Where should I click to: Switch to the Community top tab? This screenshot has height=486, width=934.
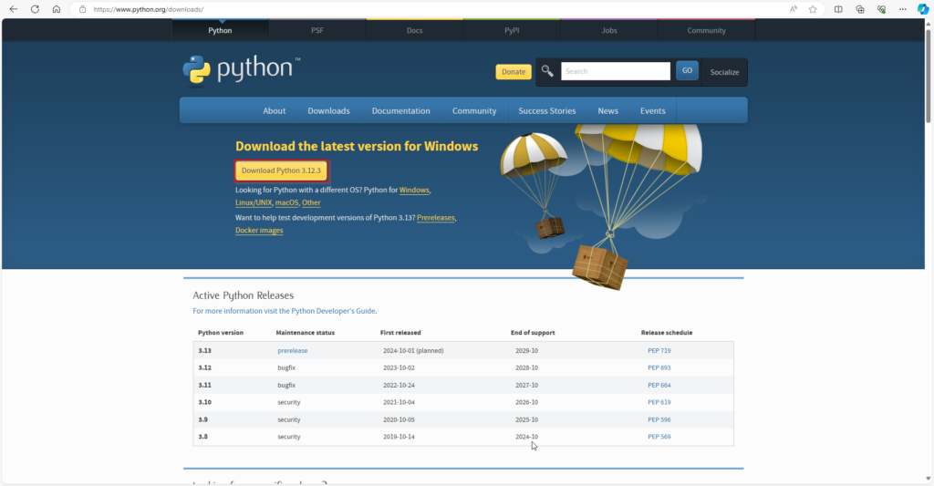click(x=707, y=30)
